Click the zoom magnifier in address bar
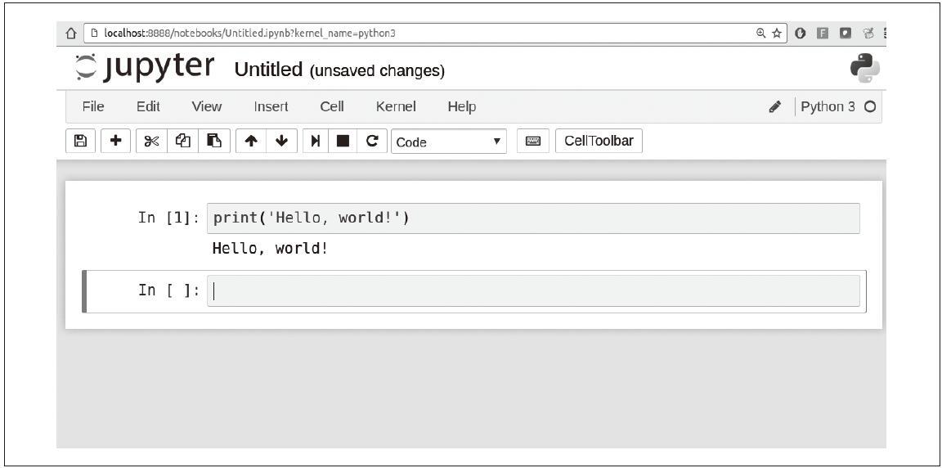Screen dimensions: 942x468 point(760,34)
